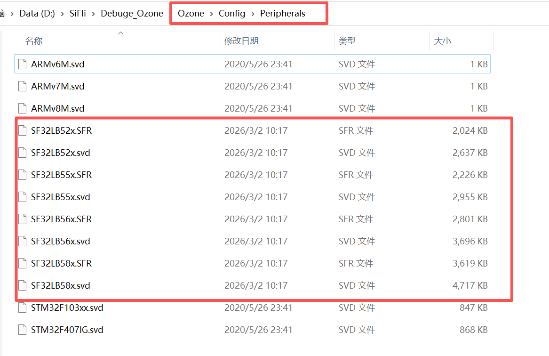Viewport: 549px width, 356px height.
Task: Click file icon of ARMv7M.svd
Action: [x=23, y=86]
